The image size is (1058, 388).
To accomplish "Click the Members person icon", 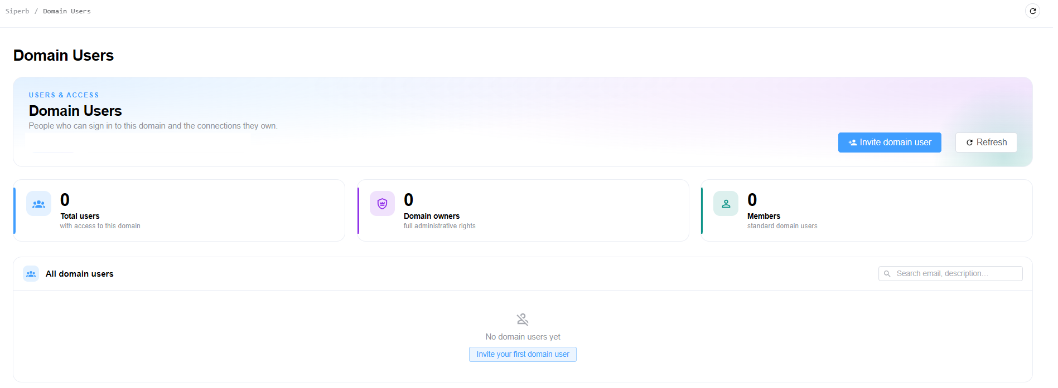I will point(726,204).
